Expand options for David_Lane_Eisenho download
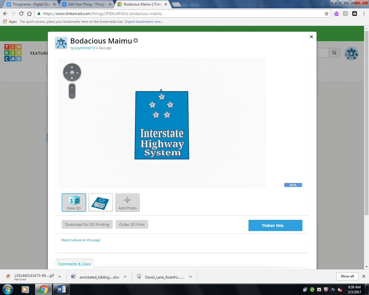This screenshot has height=295, width=369. (x=191, y=277)
